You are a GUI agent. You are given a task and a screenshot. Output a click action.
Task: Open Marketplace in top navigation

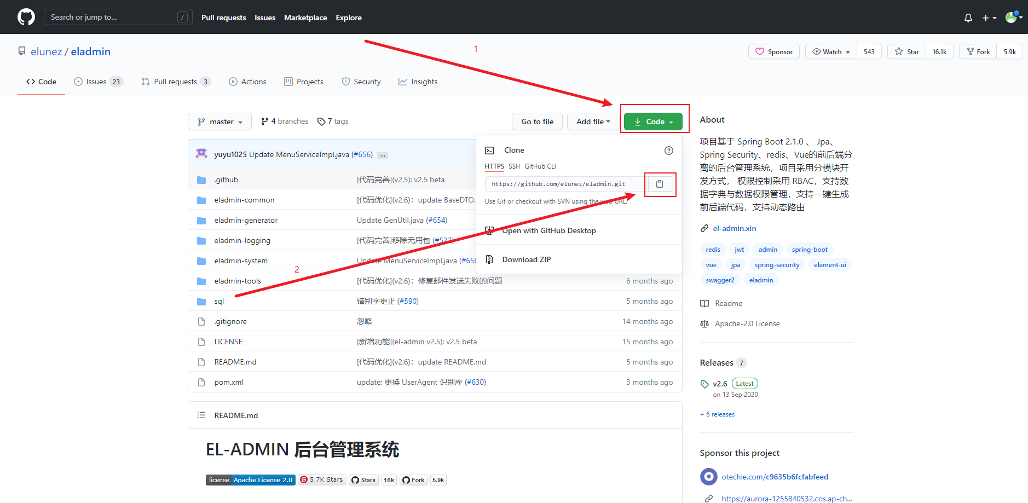point(305,18)
